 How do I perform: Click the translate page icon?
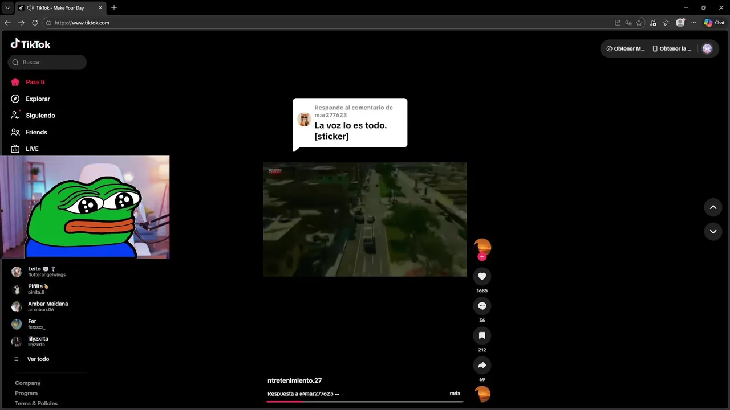pos(628,23)
